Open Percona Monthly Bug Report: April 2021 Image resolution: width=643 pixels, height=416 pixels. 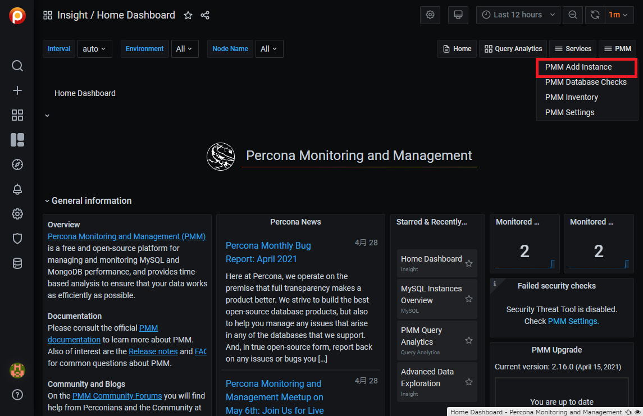click(x=268, y=252)
